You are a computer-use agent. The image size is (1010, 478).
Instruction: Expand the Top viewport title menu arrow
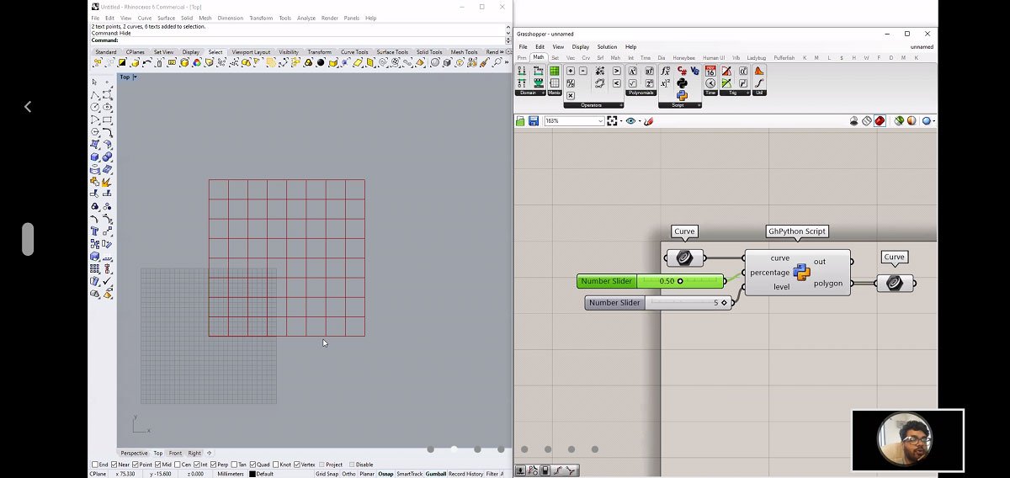coord(135,77)
